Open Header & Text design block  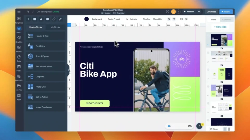point(45,36)
